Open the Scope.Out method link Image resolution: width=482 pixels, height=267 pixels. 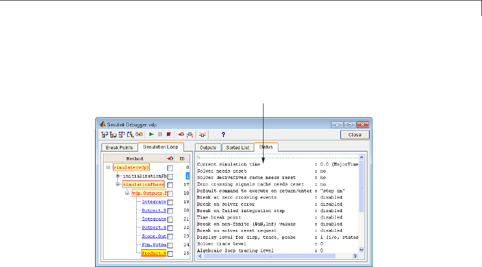tap(154, 236)
